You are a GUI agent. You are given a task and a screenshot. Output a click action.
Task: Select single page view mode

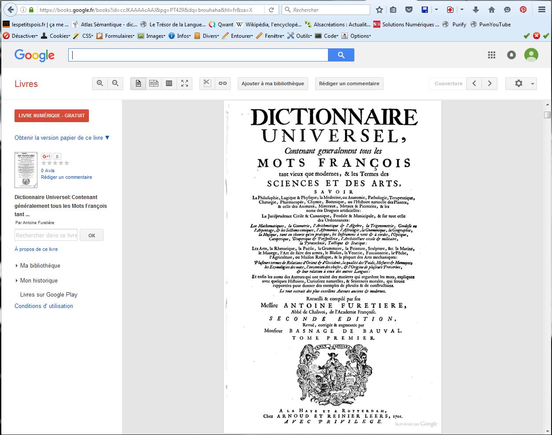(138, 83)
